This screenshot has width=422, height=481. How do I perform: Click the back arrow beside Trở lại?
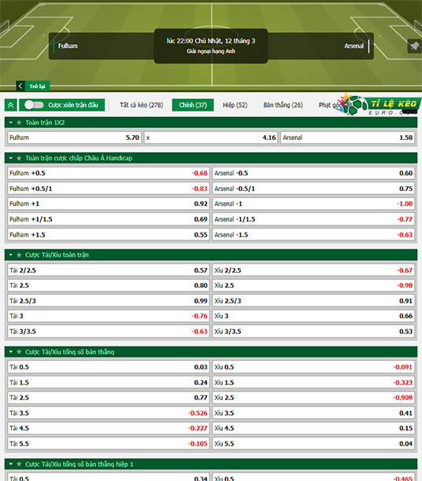(20, 86)
